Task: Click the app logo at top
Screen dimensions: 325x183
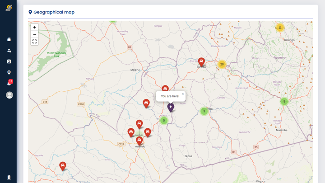Action: [x=9, y=8]
